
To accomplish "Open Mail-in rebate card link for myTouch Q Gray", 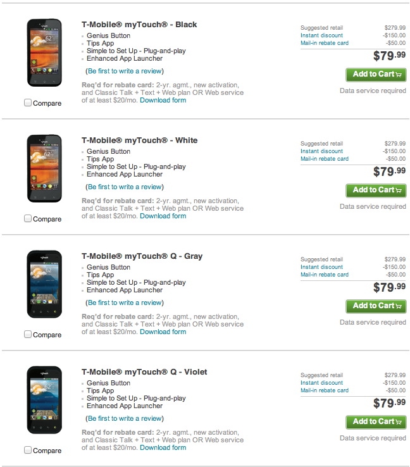I will pos(324,275).
